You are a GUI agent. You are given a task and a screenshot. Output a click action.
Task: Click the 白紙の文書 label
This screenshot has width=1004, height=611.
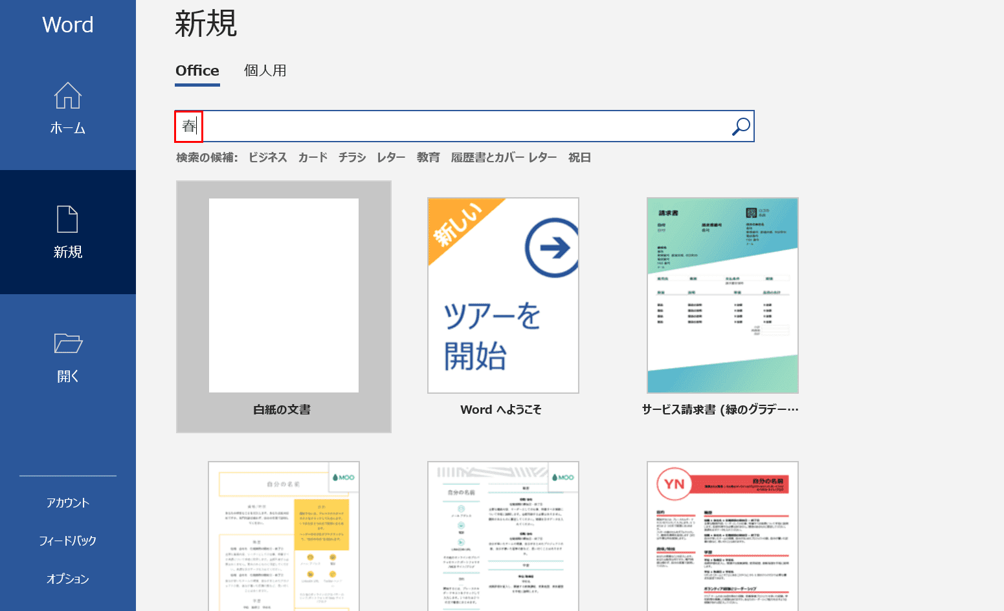coord(282,409)
